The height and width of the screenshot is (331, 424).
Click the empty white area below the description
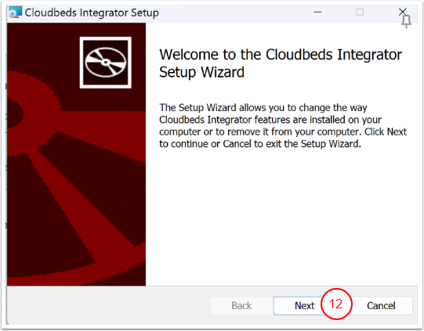pos(282,216)
